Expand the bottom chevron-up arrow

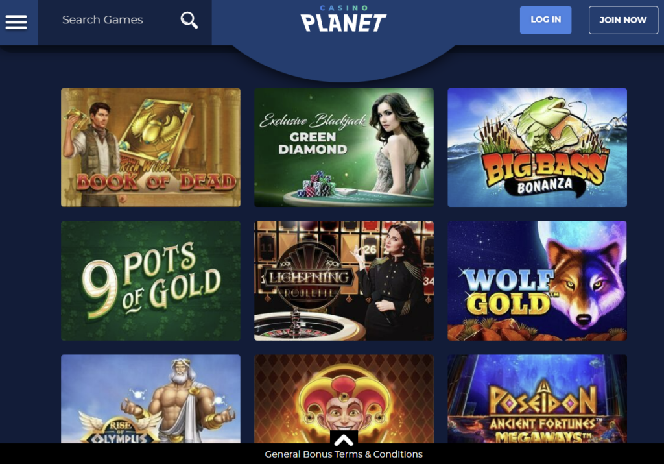344,439
